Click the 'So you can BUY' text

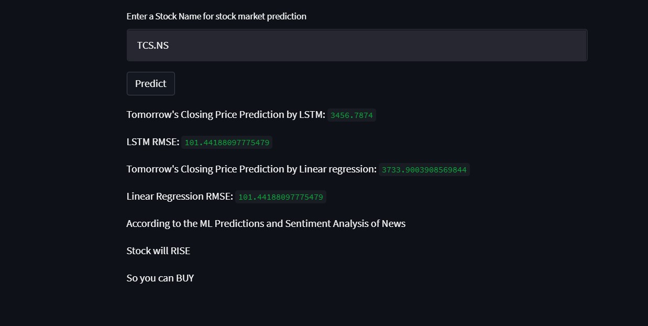coord(160,278)
